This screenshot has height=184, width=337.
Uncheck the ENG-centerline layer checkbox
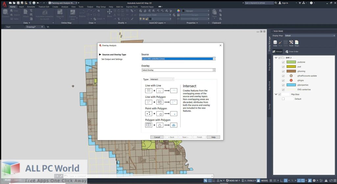[x=283, y=90]
